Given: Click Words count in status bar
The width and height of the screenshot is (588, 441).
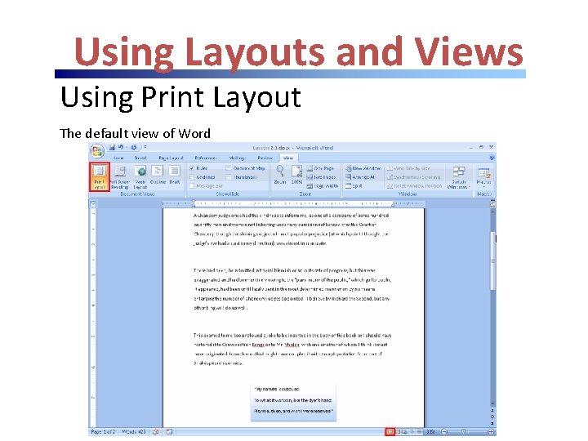Looking at the screenshot, I should 133,432.
